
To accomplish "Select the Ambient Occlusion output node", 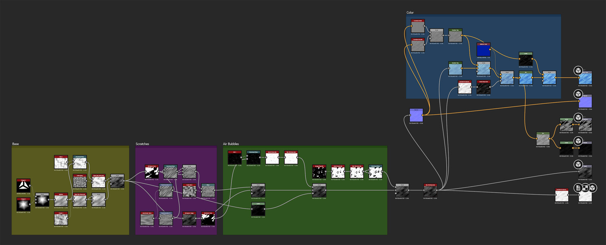I will click(x=585, y=195).
